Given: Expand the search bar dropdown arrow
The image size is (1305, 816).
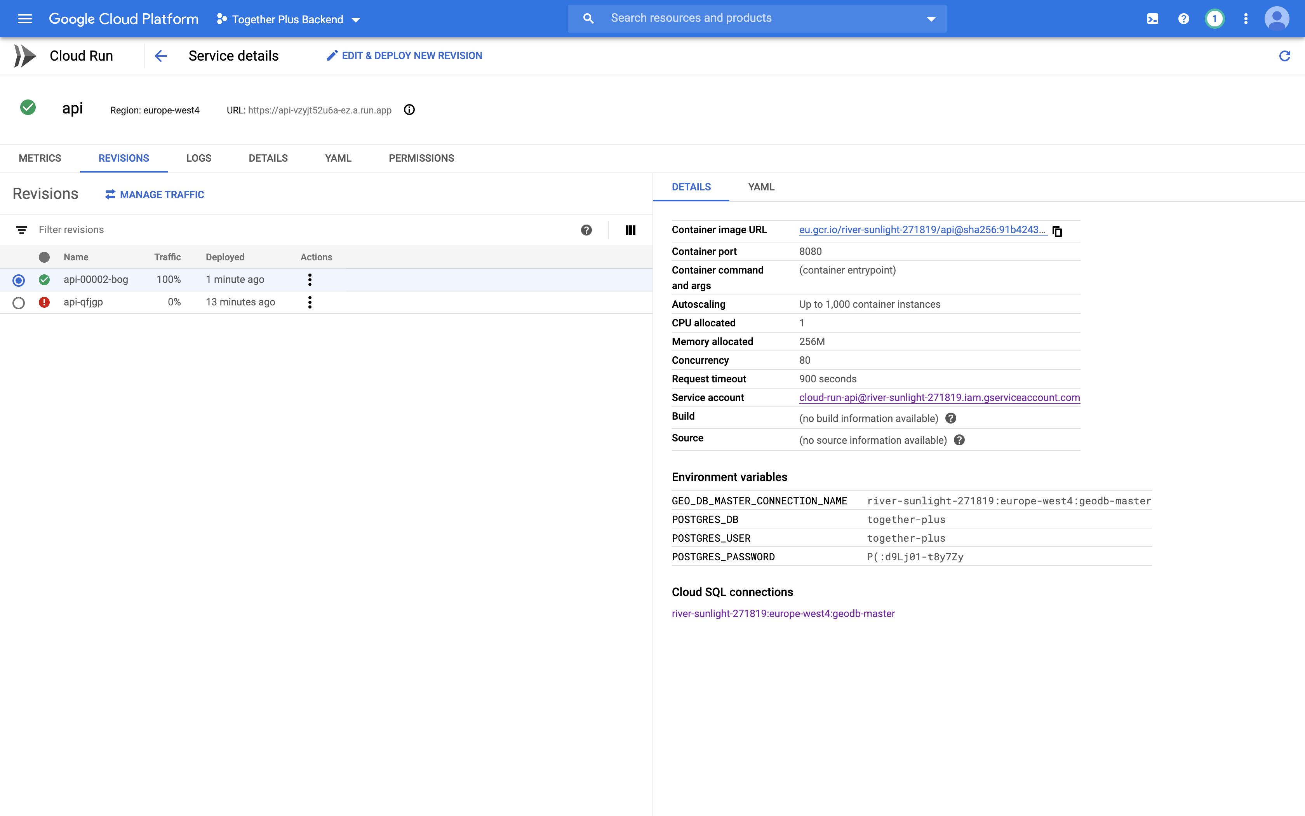Looking at the screenshot, I should [x=931, y=19].
